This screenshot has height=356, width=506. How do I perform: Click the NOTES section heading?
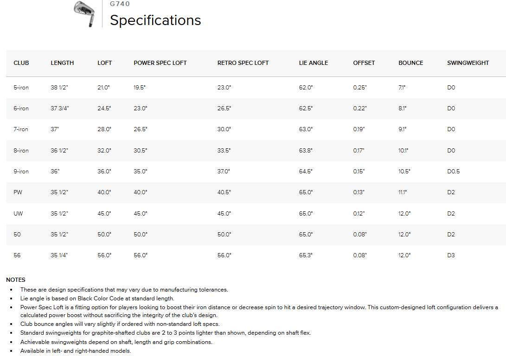[16, 280]
